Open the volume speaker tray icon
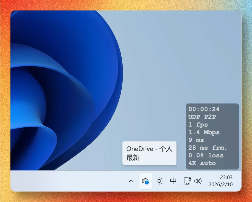This screenshot has height=202, width=252. coord(198,181)
